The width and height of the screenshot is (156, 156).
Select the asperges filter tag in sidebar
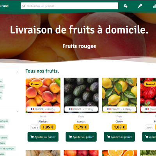click(7, 149)
